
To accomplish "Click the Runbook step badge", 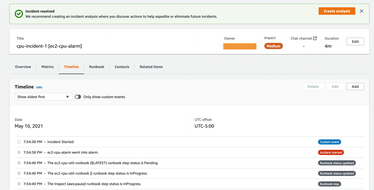I will coord(329,184).
